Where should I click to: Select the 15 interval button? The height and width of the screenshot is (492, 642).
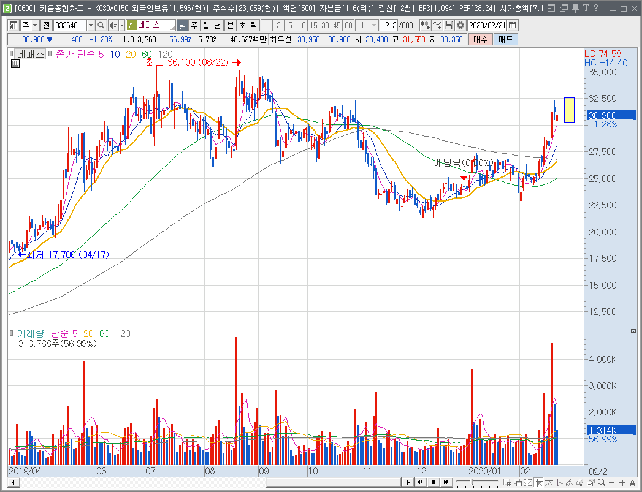tap(313, 25)
